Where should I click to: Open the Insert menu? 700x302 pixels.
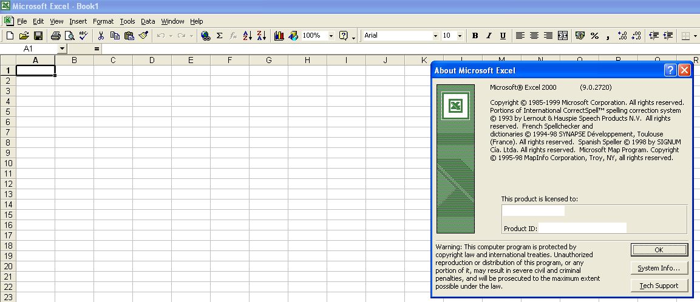coord(78,21)
